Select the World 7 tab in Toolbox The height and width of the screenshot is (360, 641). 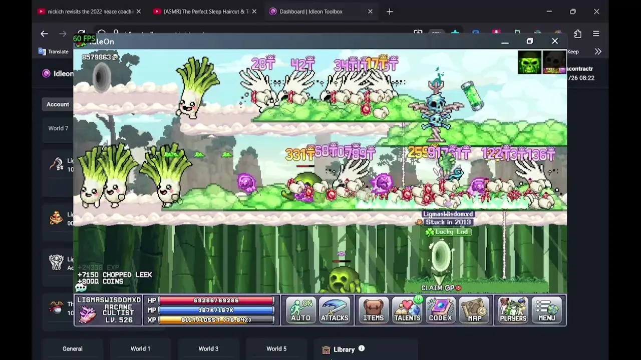[x=58, y=128]
